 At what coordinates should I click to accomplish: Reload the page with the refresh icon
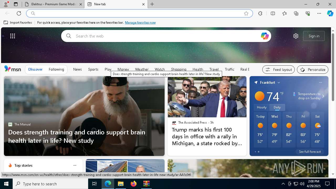(x=19, y=13)
